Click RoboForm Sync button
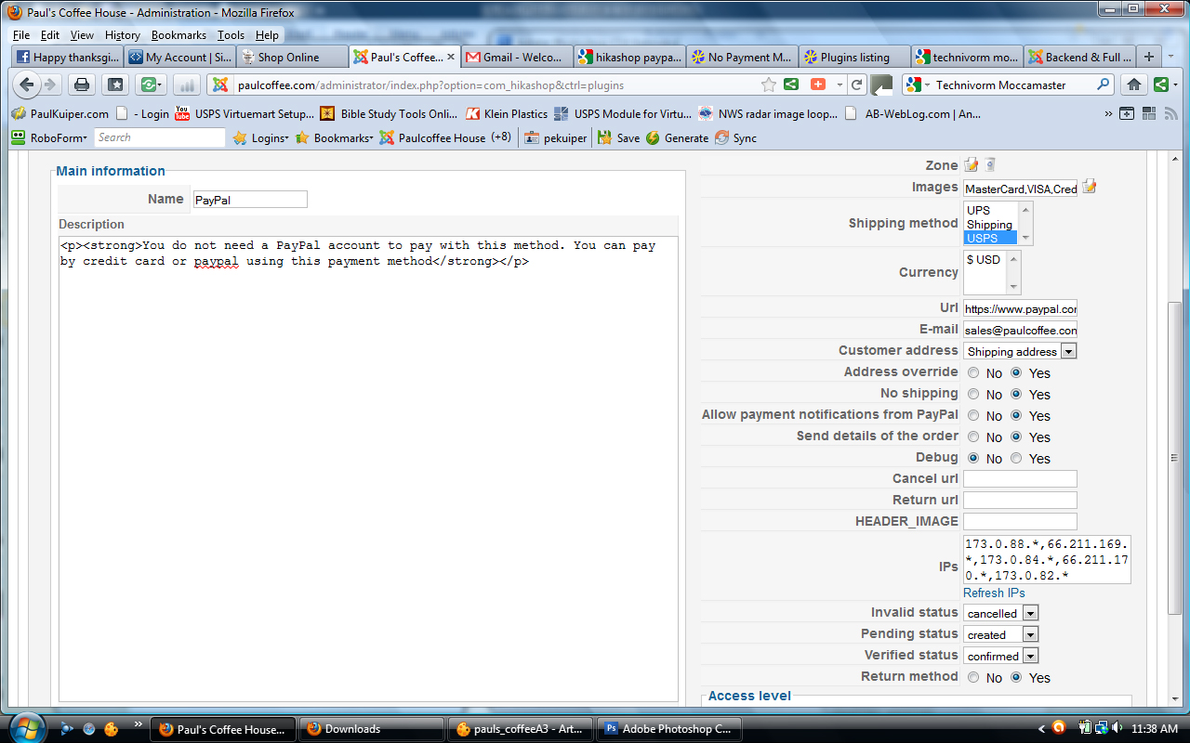This screenshot has width=1190, height=743. (735, 137)
